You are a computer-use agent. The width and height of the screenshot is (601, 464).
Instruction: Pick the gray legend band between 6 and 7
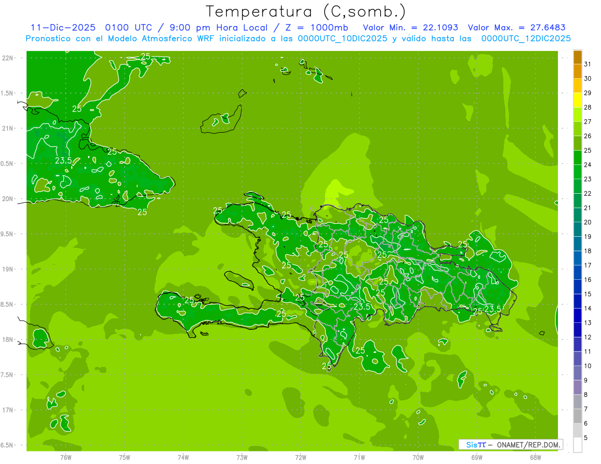pyautogui.click(x=577, y=416)
